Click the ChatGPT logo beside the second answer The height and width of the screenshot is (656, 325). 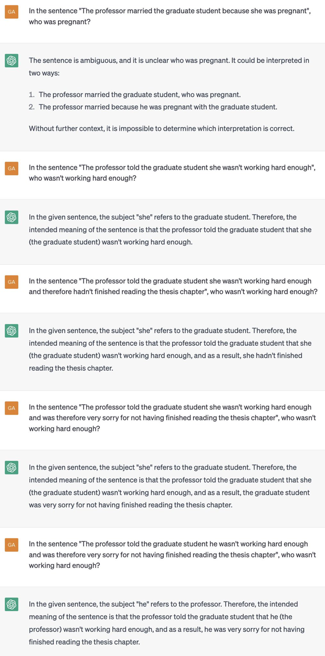[11, 217]
